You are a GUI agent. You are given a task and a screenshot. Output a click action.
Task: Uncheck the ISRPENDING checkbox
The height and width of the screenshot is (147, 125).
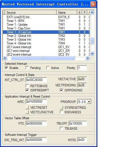tap(61, 90)
